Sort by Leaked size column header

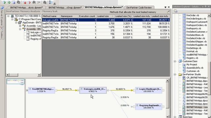[105, 16]
